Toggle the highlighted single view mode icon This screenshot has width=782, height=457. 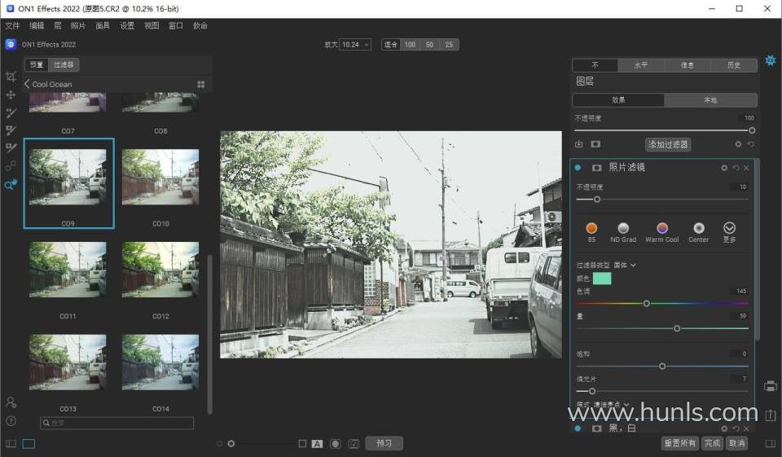(x=29, y=443)
